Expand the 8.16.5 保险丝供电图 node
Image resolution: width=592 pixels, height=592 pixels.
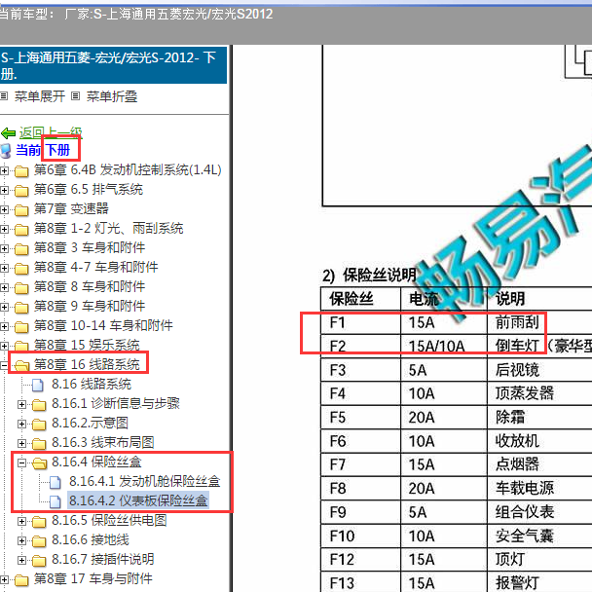[21, 521]
